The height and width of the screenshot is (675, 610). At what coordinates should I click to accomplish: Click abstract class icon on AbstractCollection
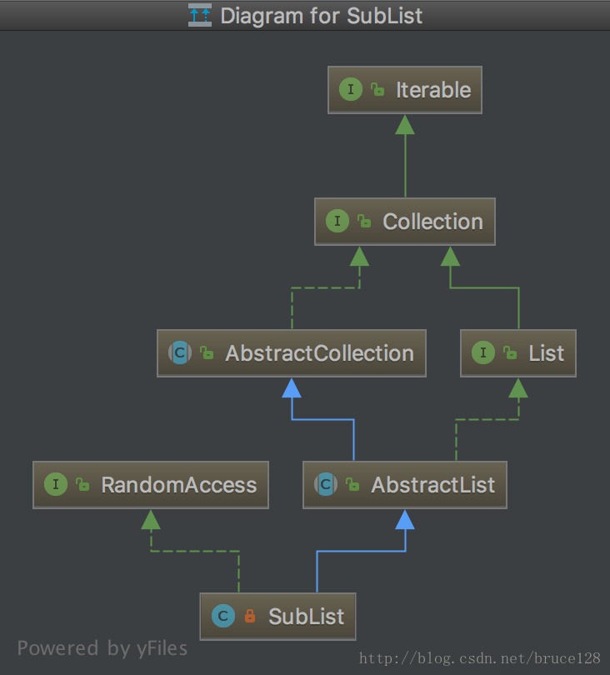coord(180,353)
